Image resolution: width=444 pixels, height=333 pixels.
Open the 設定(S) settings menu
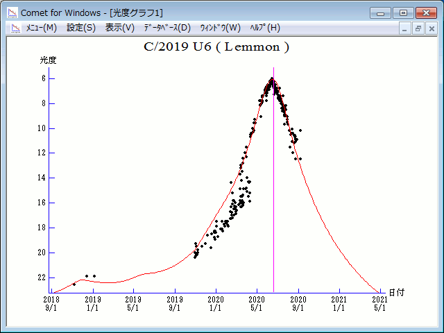(81, 28)
